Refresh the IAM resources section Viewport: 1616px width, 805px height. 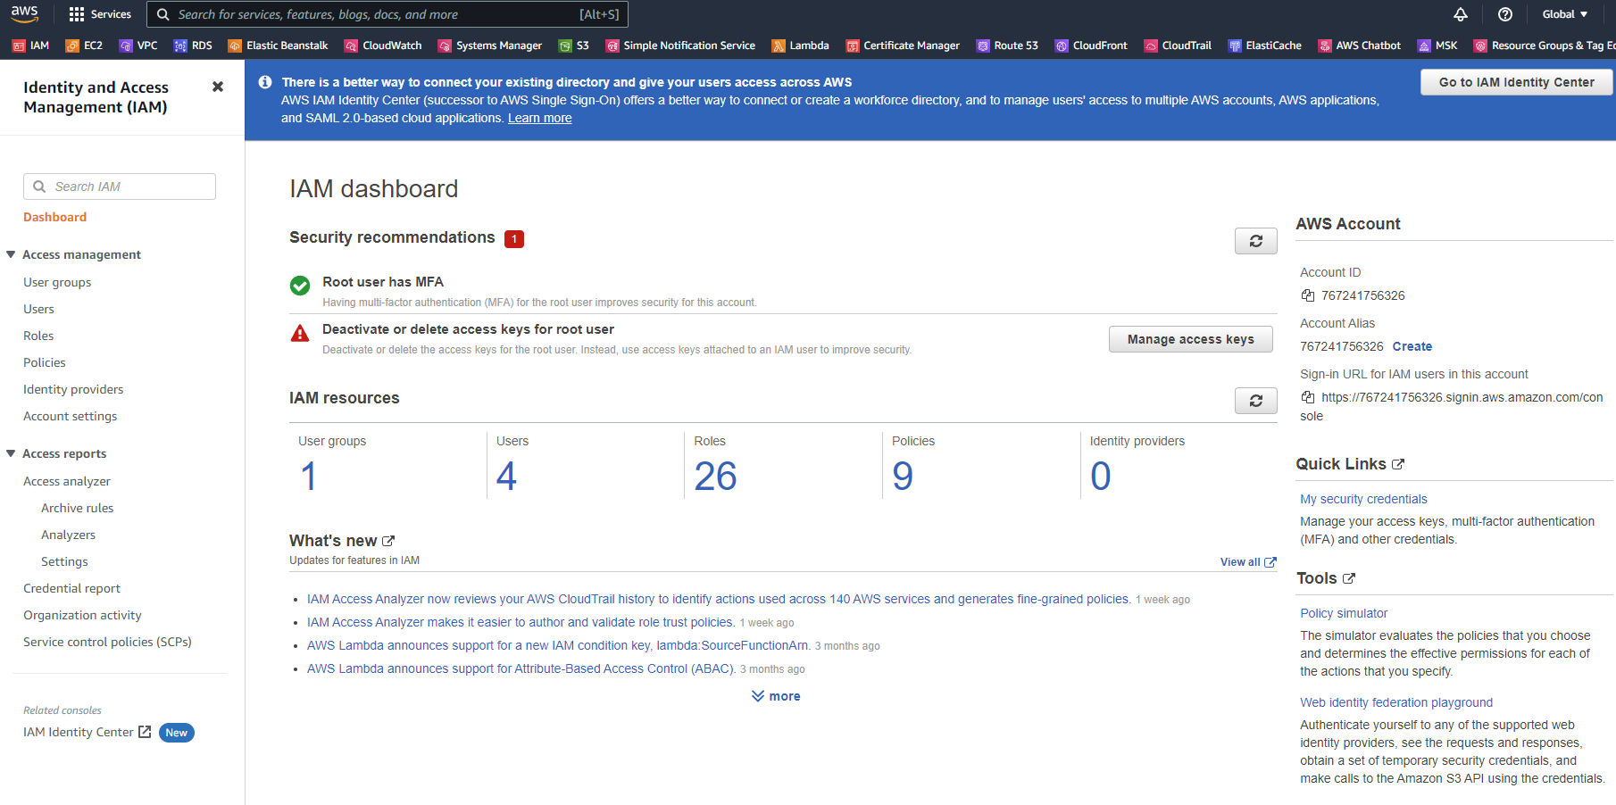(1255, 401)
